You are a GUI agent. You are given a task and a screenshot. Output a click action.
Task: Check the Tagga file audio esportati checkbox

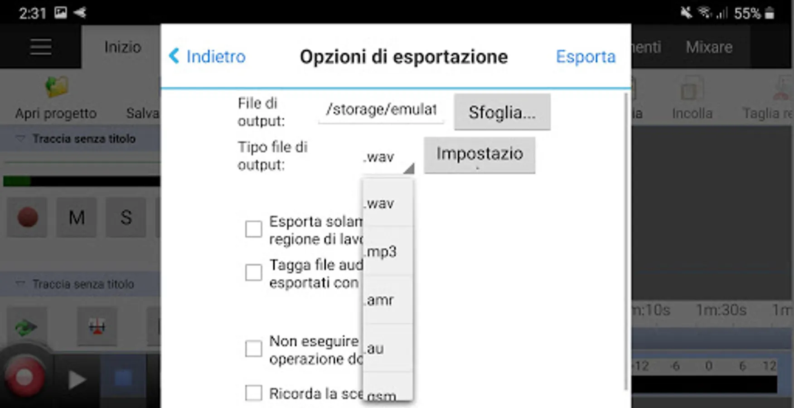(253, 273)
